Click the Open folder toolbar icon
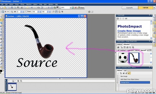156x94 pixels. point(5,8)
